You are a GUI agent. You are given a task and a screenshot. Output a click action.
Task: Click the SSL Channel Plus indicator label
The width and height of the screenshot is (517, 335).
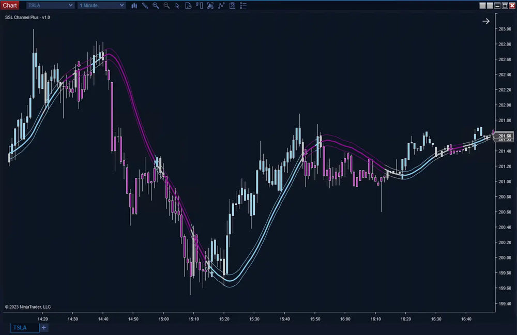(27, 17)
